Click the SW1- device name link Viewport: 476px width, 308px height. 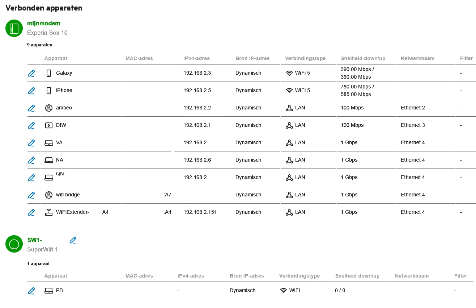coord(35,240)
